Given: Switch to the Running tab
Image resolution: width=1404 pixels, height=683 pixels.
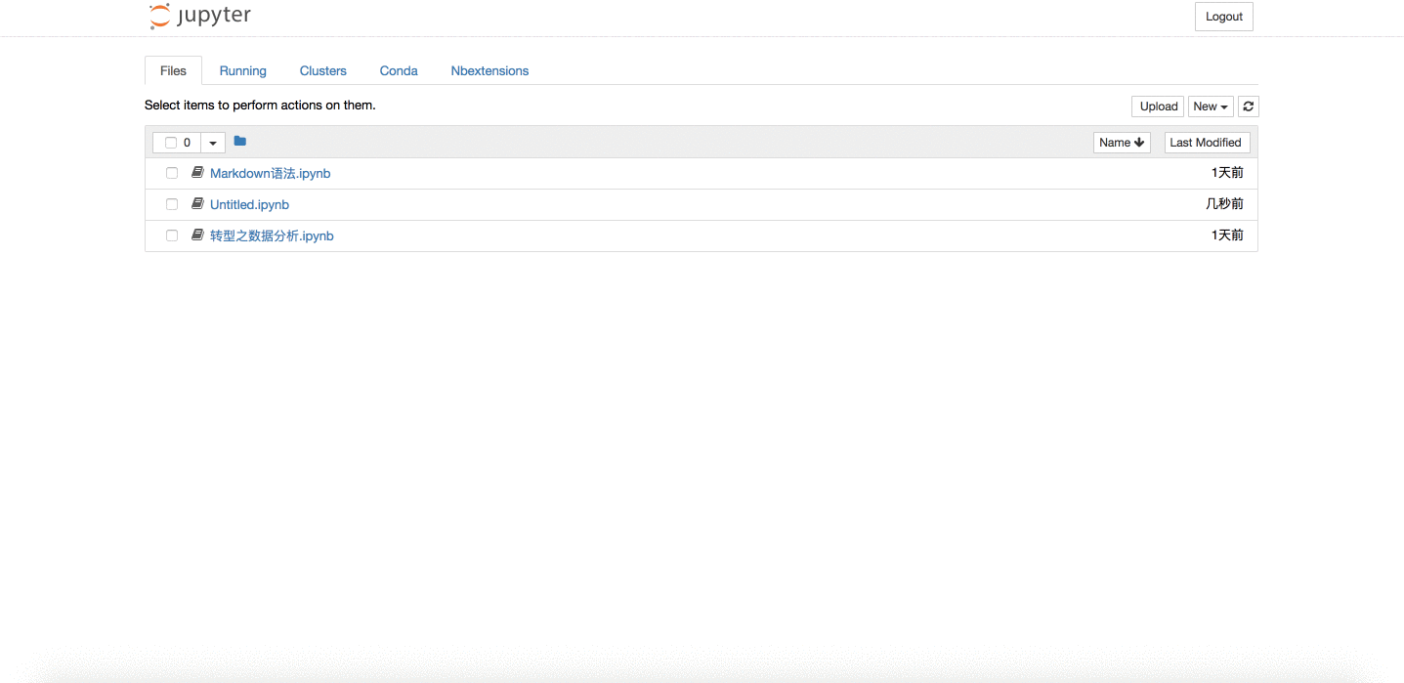Looking at the screenshot, I should [242, 70].
